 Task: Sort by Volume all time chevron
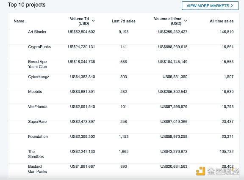(186, 21)
